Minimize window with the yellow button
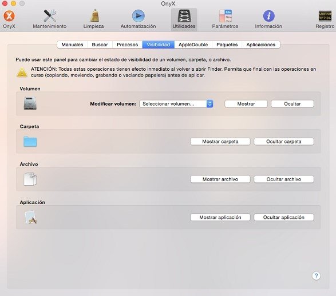Viewport: 336px width, 296px height. tap(13, 3)
